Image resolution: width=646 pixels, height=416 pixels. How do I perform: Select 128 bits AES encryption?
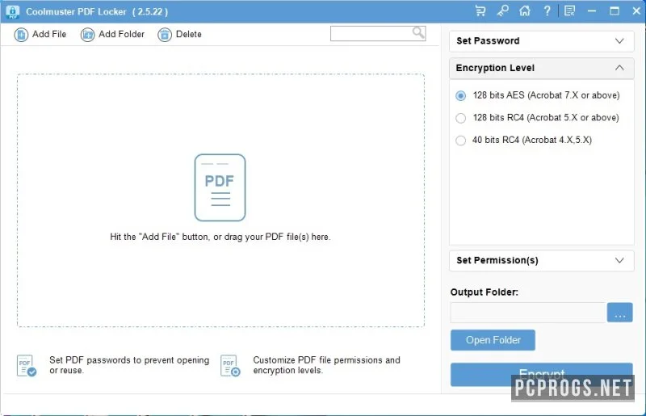point(460,95)
